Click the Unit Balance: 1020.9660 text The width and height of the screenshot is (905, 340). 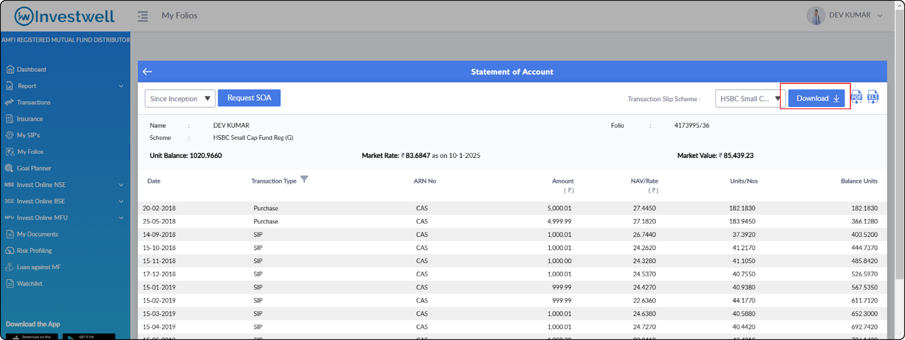(x=186, y=156)
